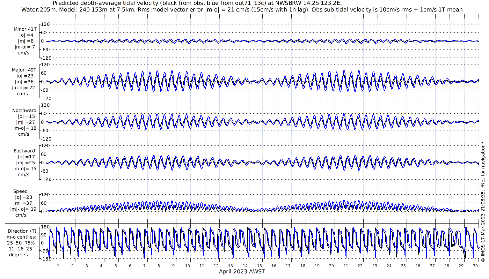
Task: Click '|o| =4' in the Minor panel
Action: click(26, 35)
